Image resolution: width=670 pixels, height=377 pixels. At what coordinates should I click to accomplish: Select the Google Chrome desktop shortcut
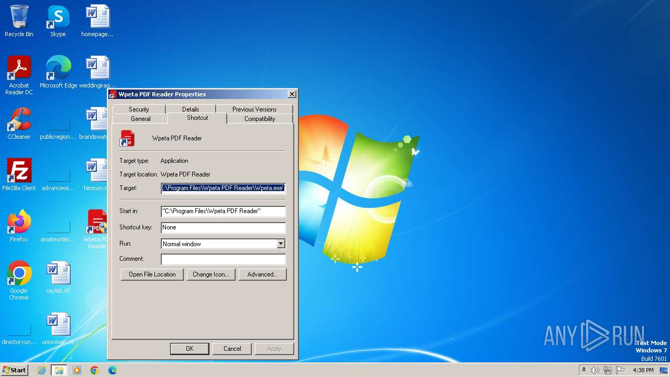(19, 281)
